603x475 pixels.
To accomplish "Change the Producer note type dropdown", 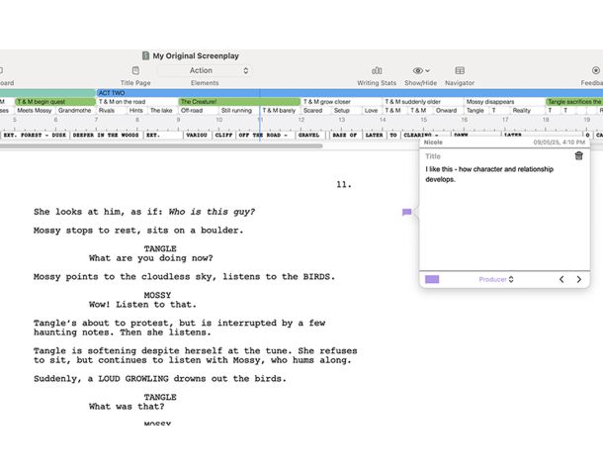I will tap(496, 280).
